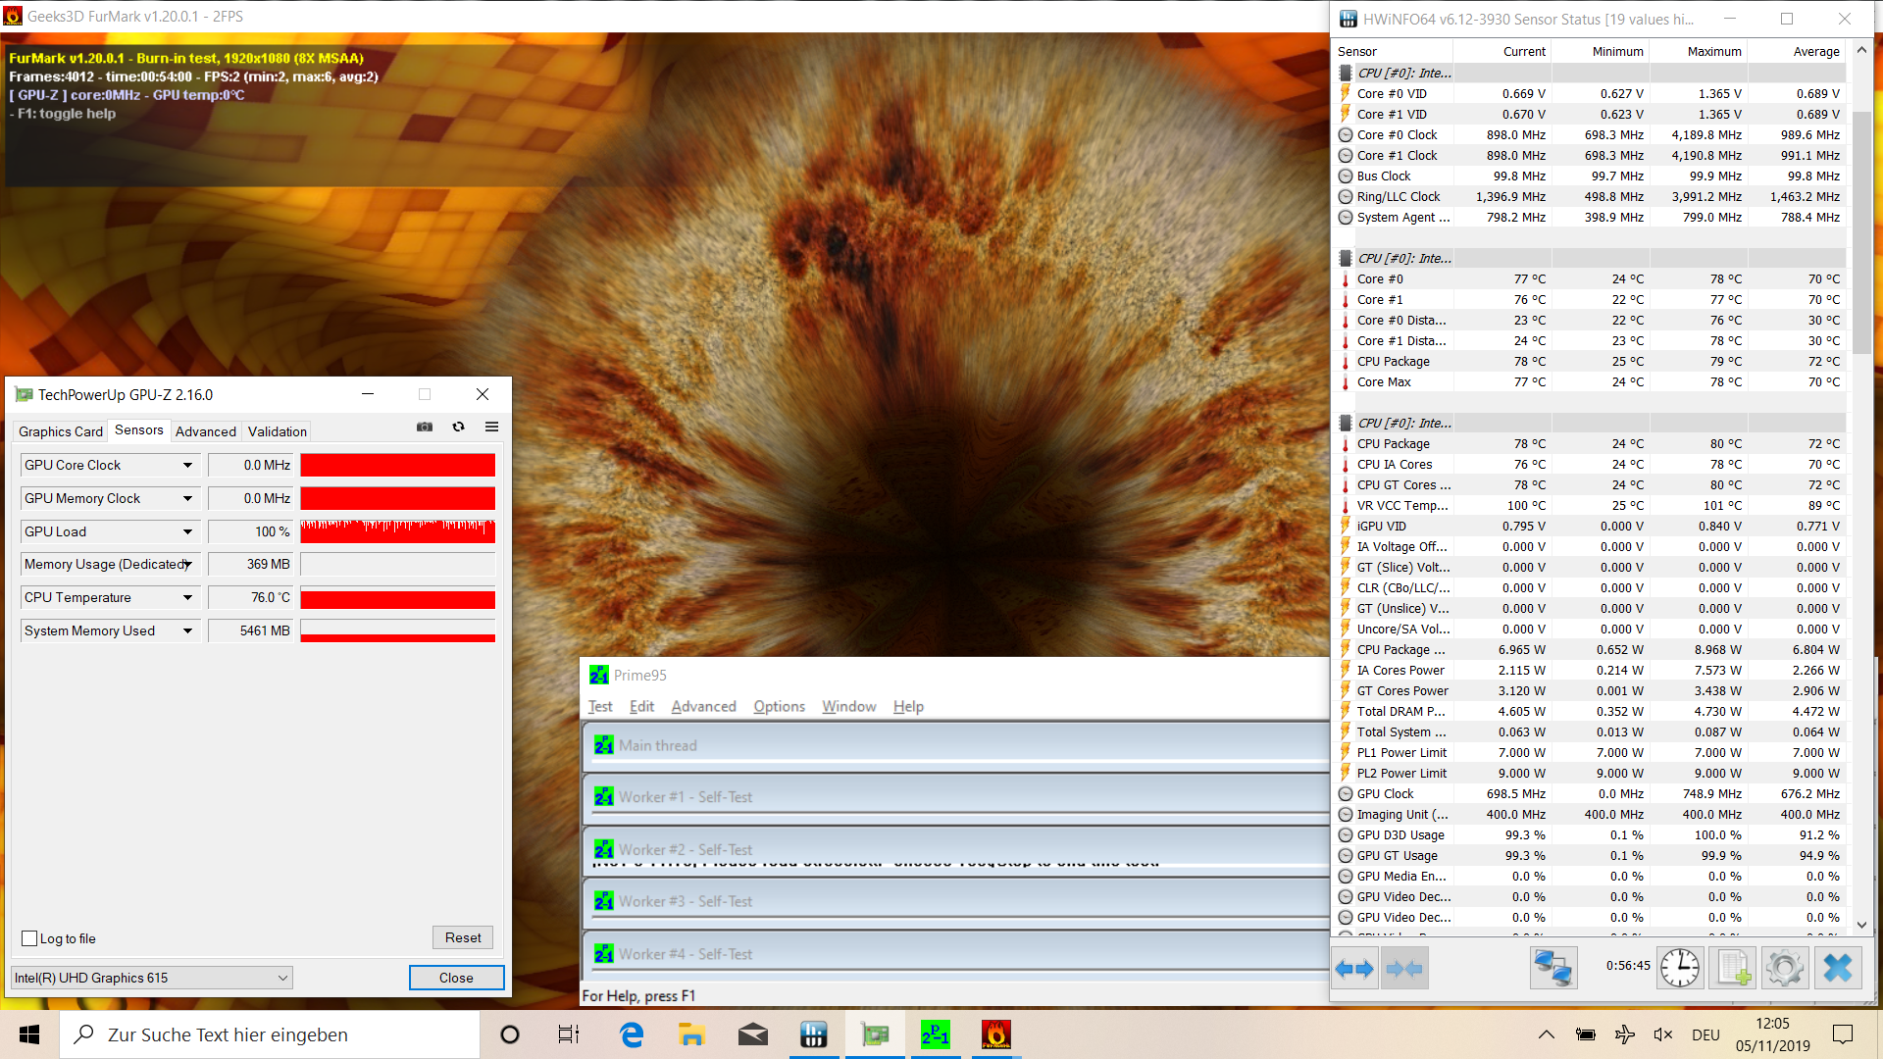Close HWiNFO sensors with the blue X

(1837, 969)
